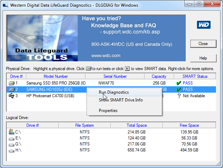Maximize the DLGDIAG window
Viewport: 223px width, 168px height.
click(x=199, y=4)
